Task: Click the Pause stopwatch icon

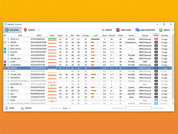Action: point(6,108)
